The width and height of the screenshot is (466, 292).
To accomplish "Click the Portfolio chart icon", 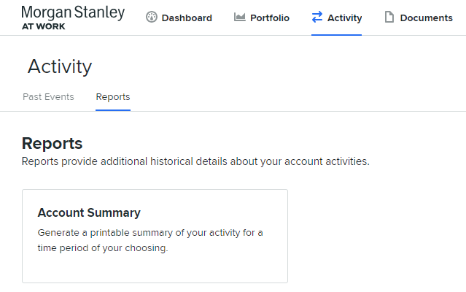I will point(239,18).
